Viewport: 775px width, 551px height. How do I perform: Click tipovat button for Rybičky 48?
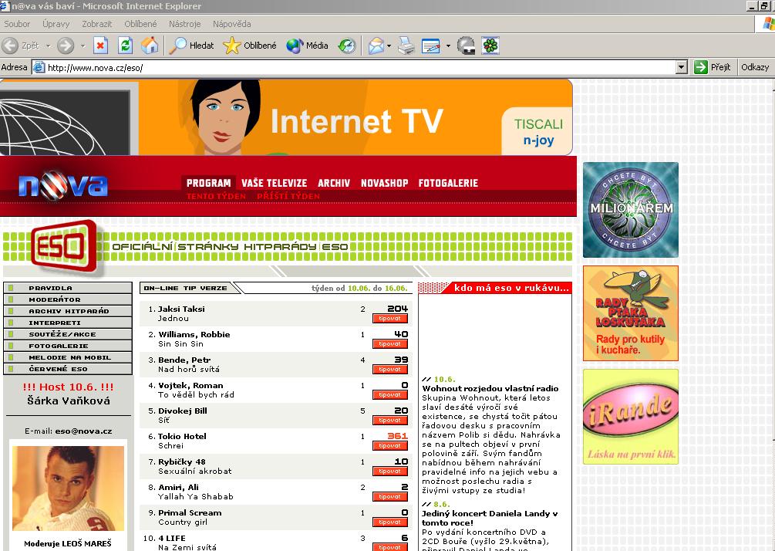click(390, 472)
